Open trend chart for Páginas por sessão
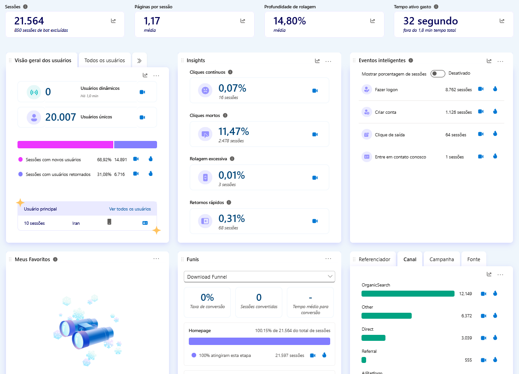 coord(243,21)
